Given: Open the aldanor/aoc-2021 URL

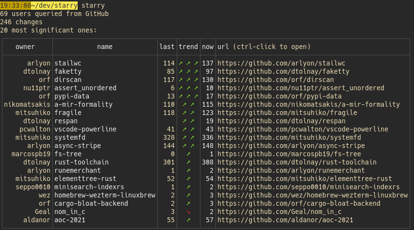Looking at the screenshot, I should 285,220.
